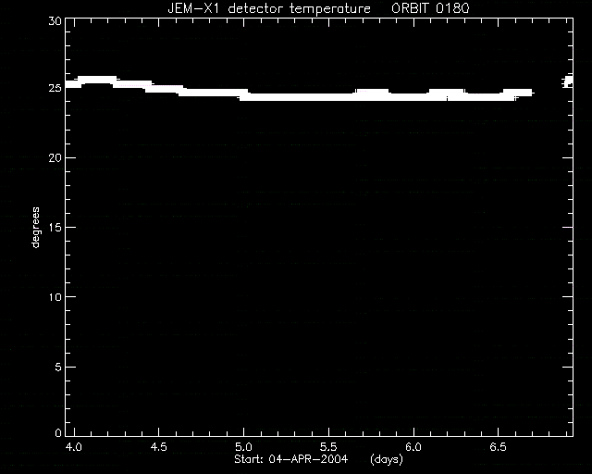This screenshot has height=474, width=592.
Task: Click the (days) x-axis unit label
Action: click(x=387, y=459)
